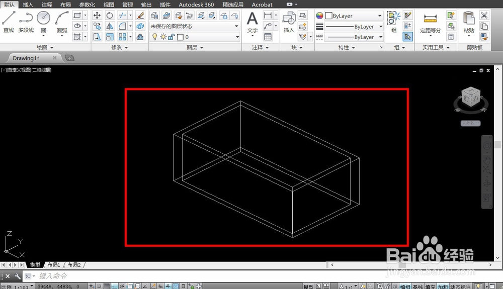Screen dimensions: 503x289
Task: Click the Table tool icon
Action: (268, 37)
